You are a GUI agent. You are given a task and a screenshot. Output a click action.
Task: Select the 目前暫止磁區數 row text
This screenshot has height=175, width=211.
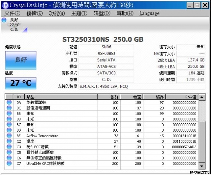pyautogui.click(x=40, y=152)
